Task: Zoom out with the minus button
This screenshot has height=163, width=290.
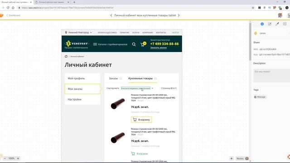Action: coord(5,158)
